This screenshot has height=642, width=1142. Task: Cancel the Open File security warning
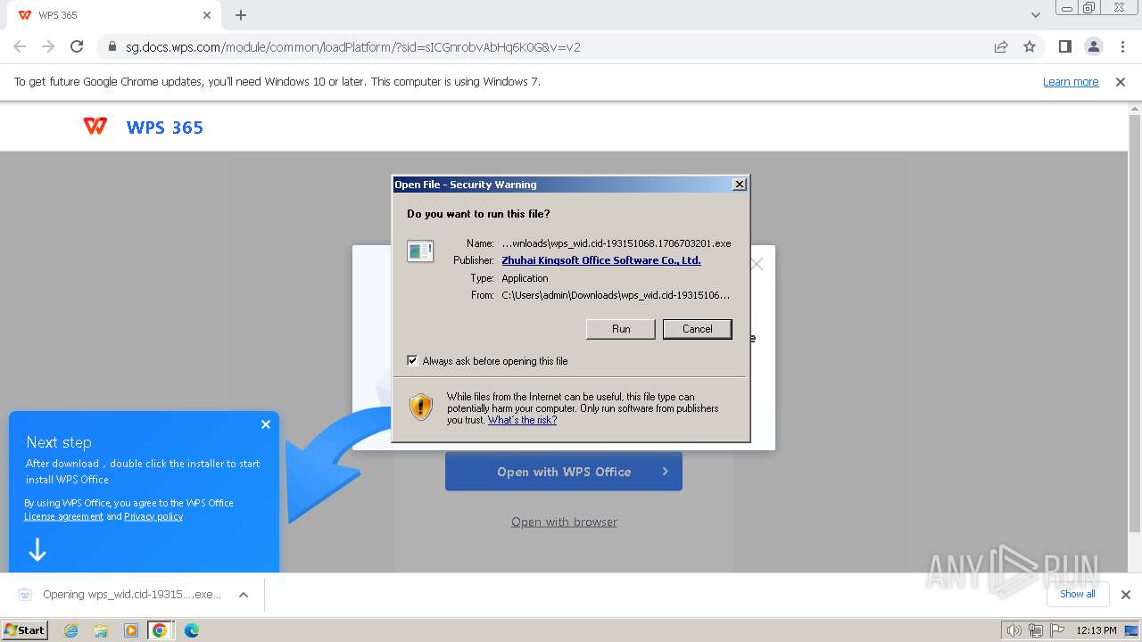[697, 329]
